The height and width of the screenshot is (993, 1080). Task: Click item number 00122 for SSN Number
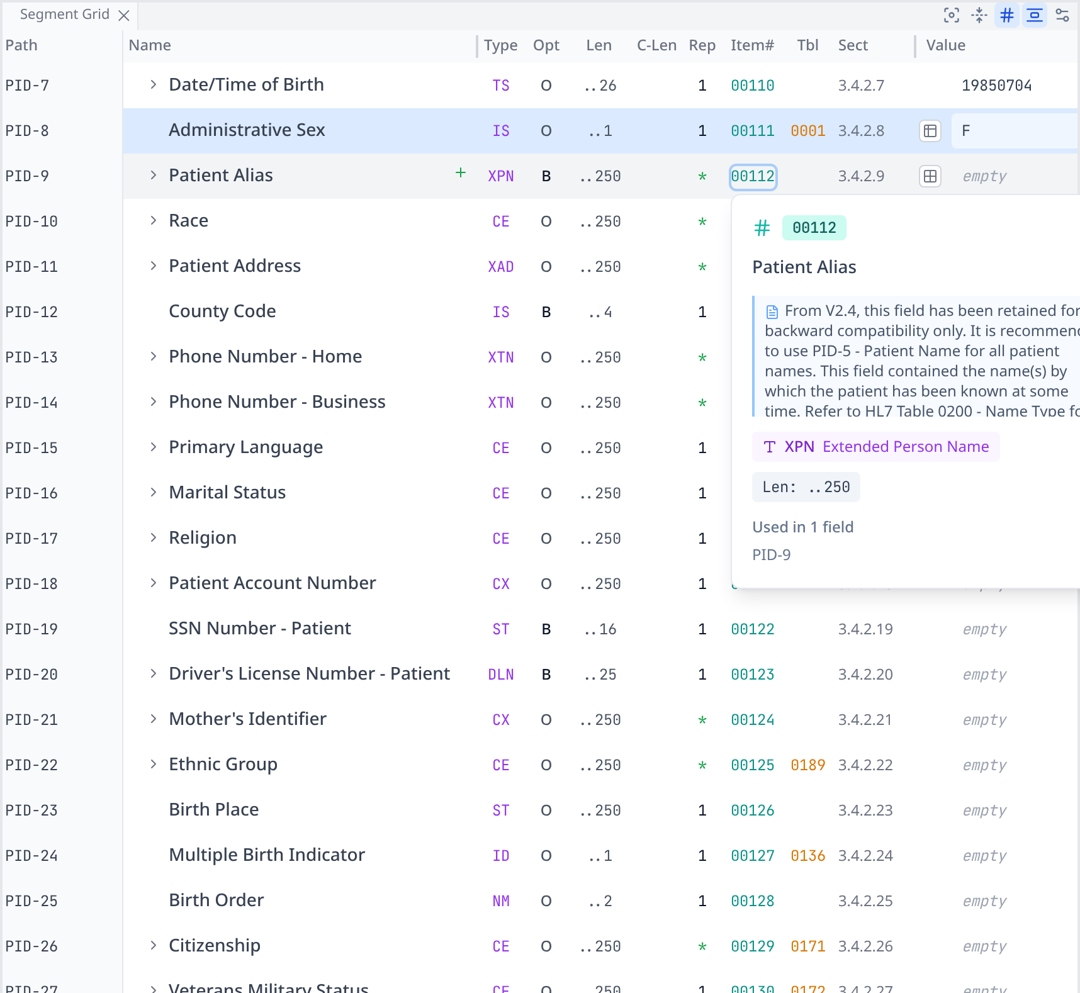pyautogui.click(x=752, y=629)
